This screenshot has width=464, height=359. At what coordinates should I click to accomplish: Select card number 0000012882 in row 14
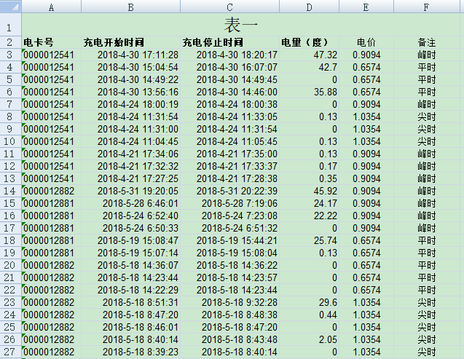(51, 191)
